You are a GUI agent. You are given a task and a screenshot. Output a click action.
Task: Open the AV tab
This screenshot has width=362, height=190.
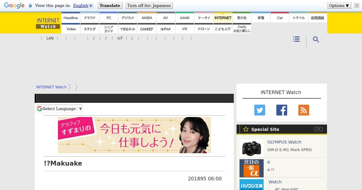(x=166, y=17)
